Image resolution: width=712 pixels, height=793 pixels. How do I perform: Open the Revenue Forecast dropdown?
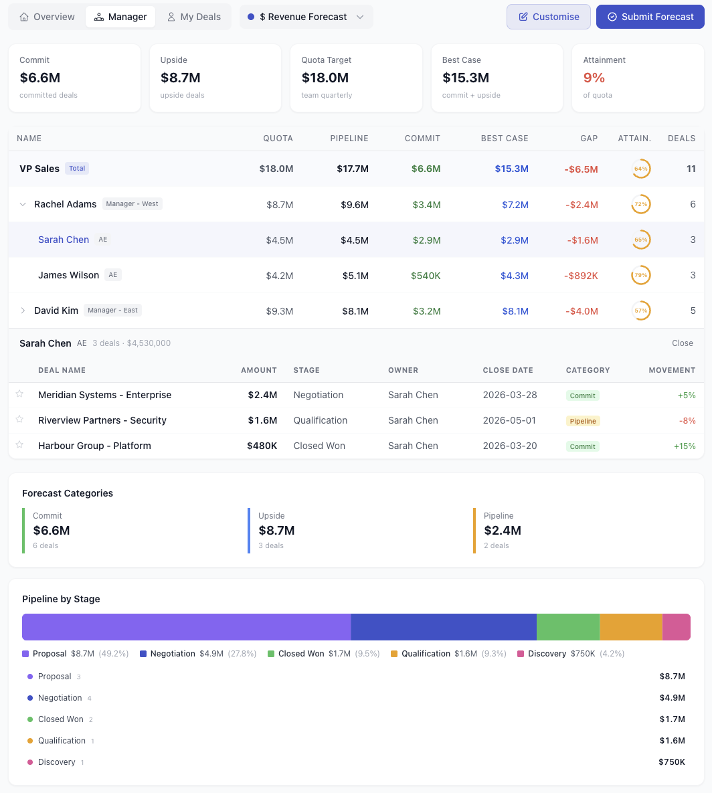[x=359, y=16]
